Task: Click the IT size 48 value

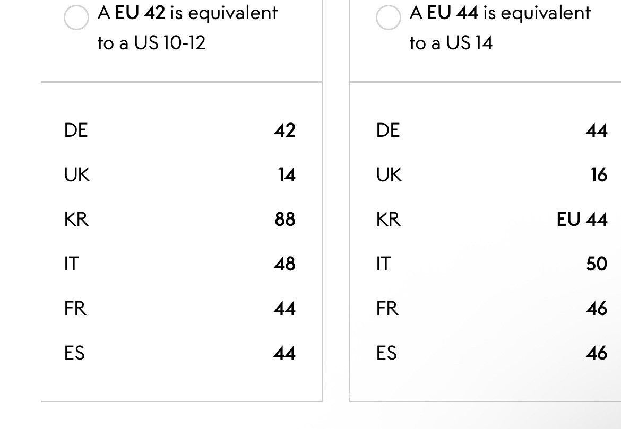Action: point(284,264)
